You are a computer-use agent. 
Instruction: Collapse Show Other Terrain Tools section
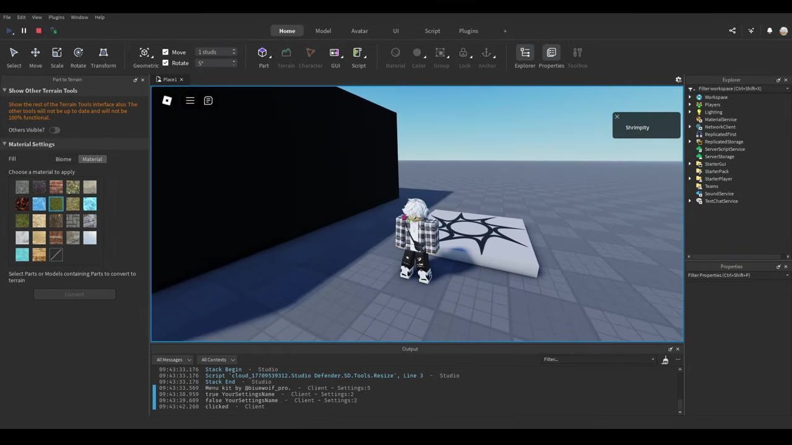[5, 91]
